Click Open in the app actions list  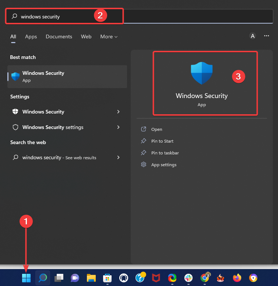156,129
